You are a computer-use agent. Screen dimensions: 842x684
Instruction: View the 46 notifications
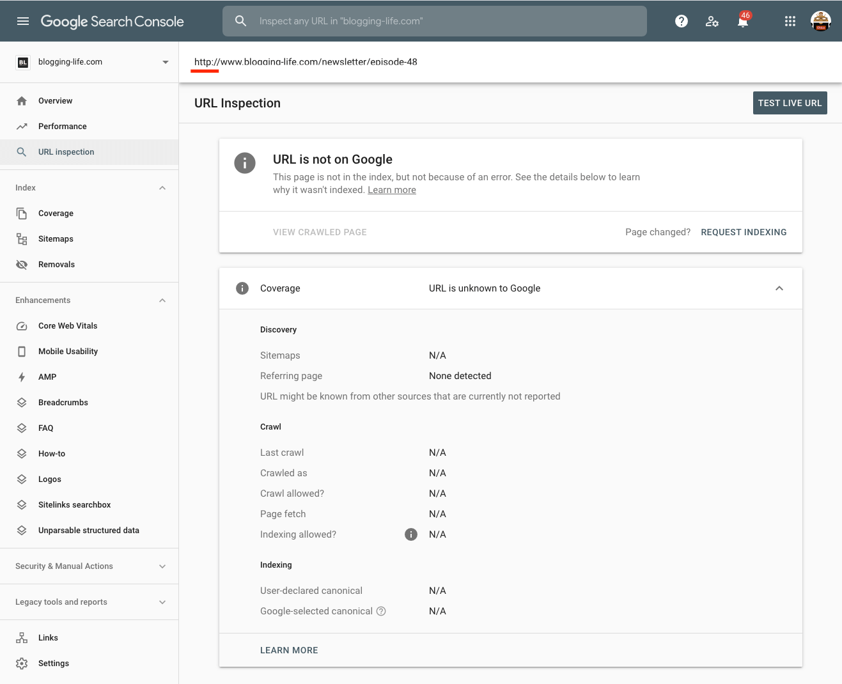[742, 21]
